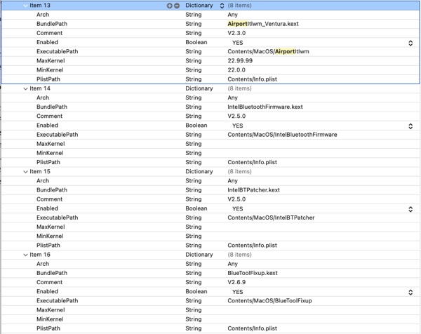Click the MinKernel value 22.0.0
The width and height of the screenshot is (421, 334).
(237, 70)
